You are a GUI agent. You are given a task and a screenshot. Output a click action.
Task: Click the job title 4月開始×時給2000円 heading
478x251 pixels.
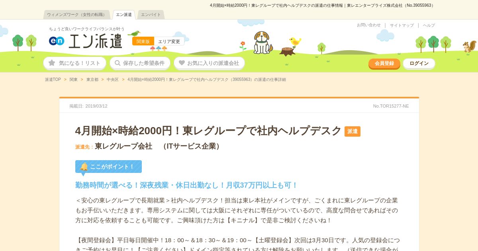(208, 131)
